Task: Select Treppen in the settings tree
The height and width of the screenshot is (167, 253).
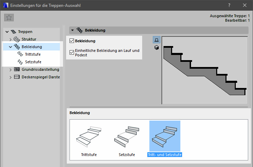Action: [x=25, y=32]
